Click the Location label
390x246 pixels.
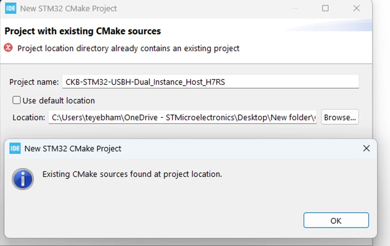[x=29, y=117]
